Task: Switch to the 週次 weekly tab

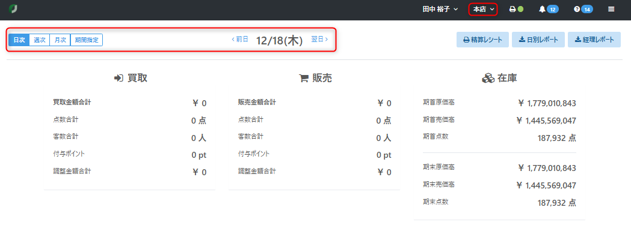Action: (40, 40)
